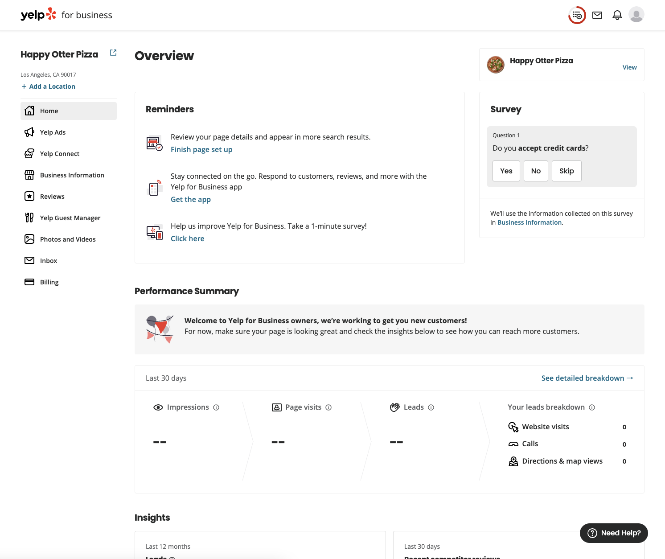Click the mobile app reminder icon
Screen dimensions: 665x559
[155, 188]
